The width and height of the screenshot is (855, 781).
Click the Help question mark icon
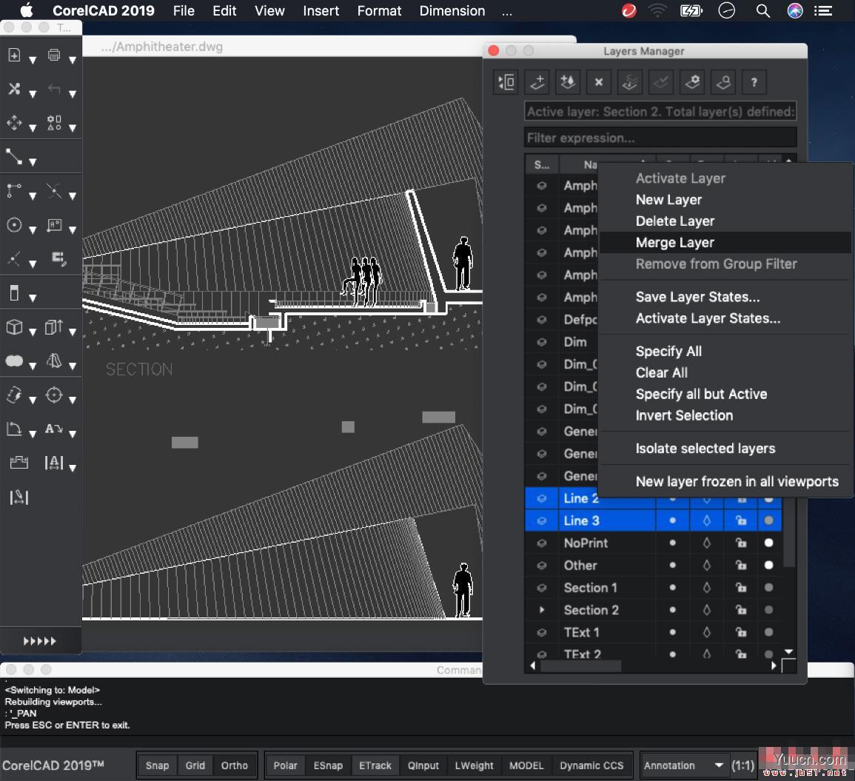tap(754, 82)
